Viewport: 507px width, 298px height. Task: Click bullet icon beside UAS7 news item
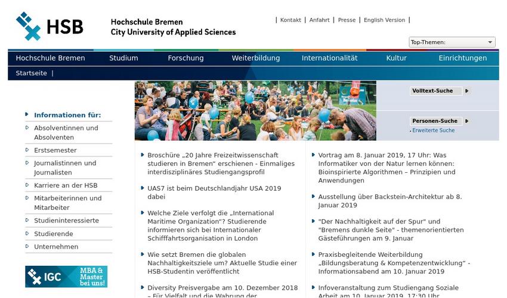142,188
